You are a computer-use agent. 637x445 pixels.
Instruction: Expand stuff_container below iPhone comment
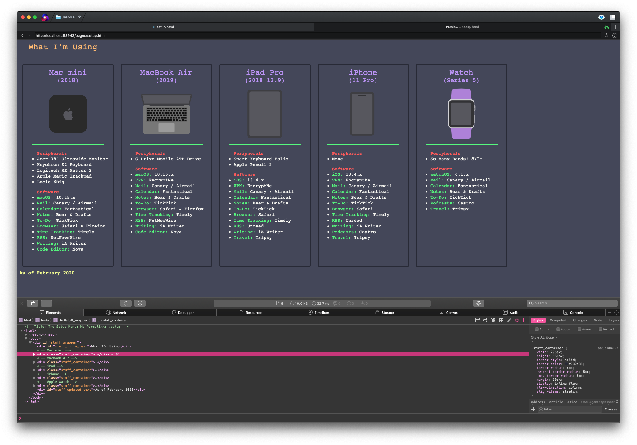[35, 378]
